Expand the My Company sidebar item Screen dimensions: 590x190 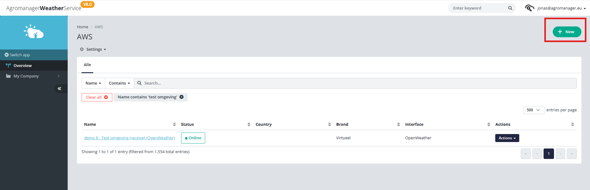[x=34, y=76]
